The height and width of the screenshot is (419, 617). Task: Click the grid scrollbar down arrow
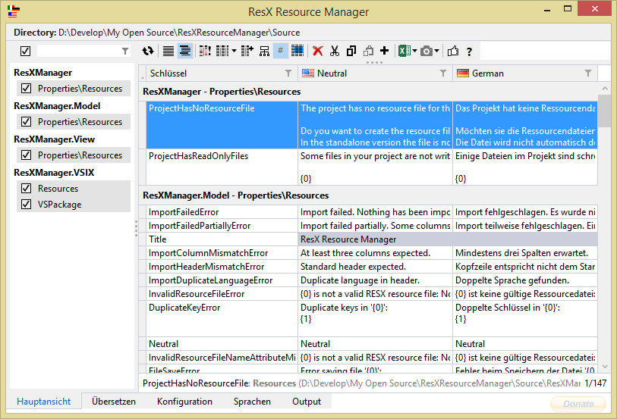click(x=605, y=367)
